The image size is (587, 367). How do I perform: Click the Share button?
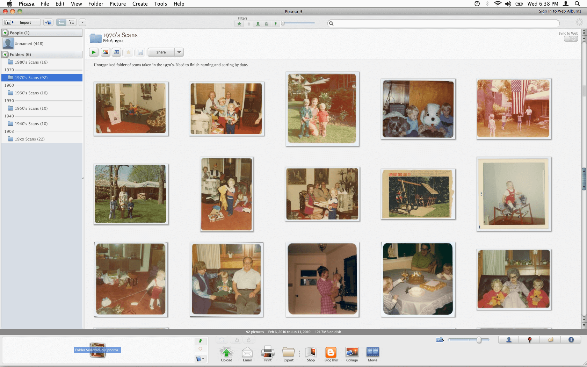(x=161, y=52)
